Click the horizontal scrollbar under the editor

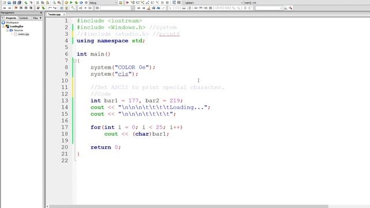tap(189, 206)
